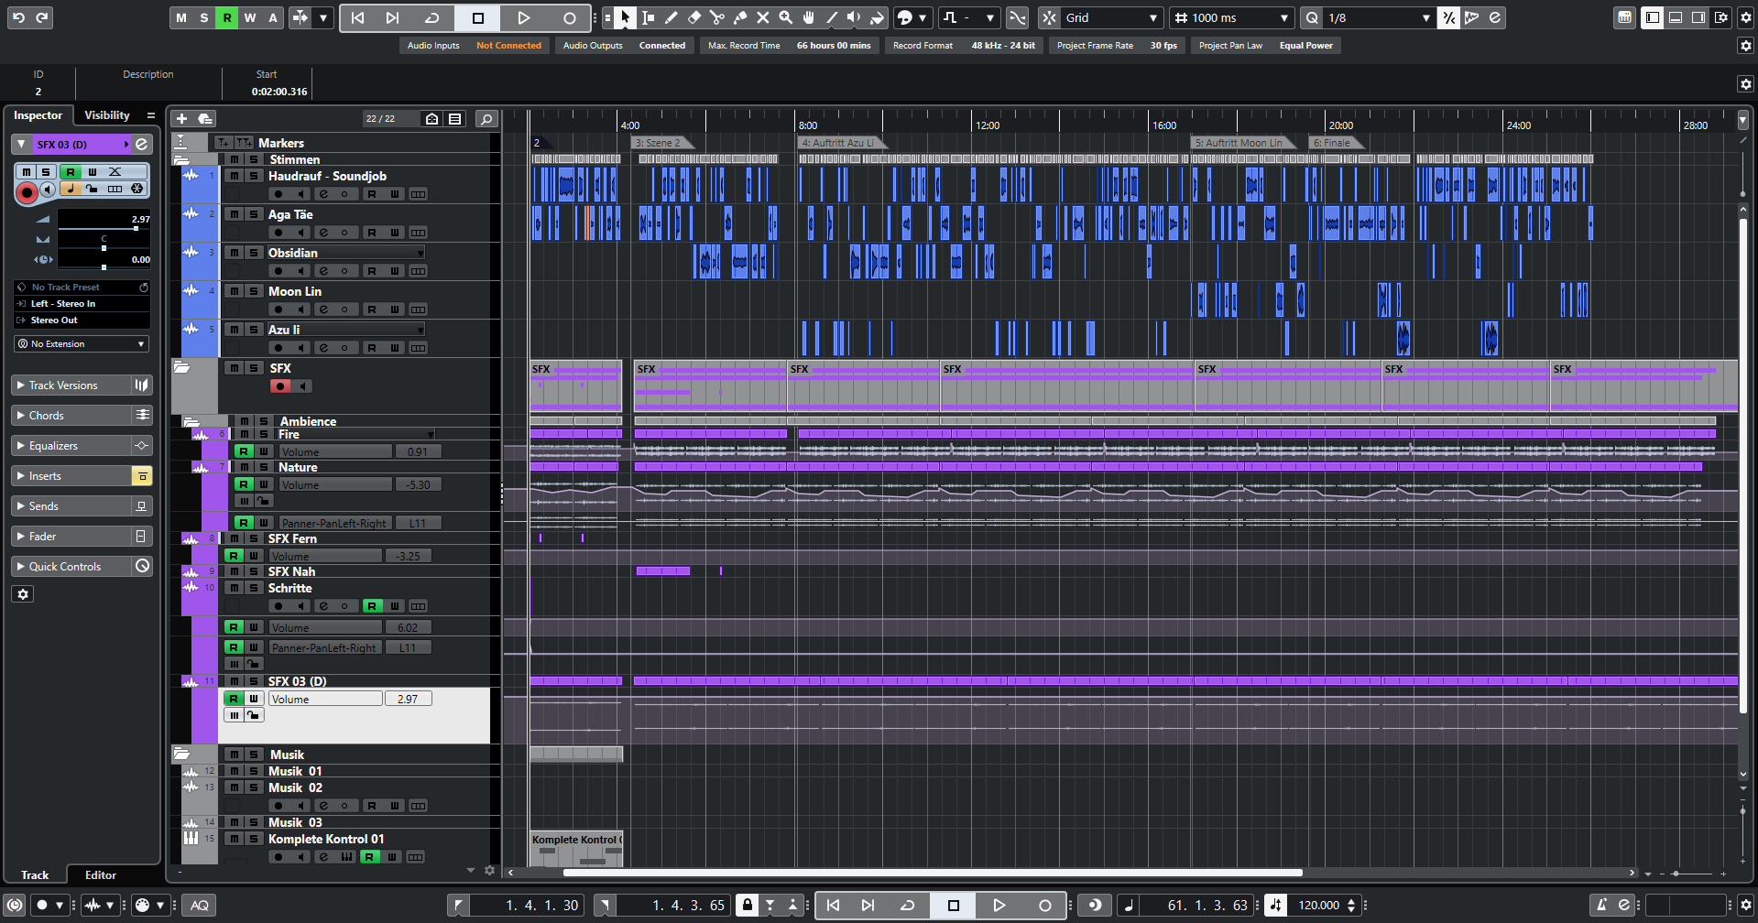Solo the Moon Lin track
The height and width of the screenshot is (923, 1758).
point(254,291)
